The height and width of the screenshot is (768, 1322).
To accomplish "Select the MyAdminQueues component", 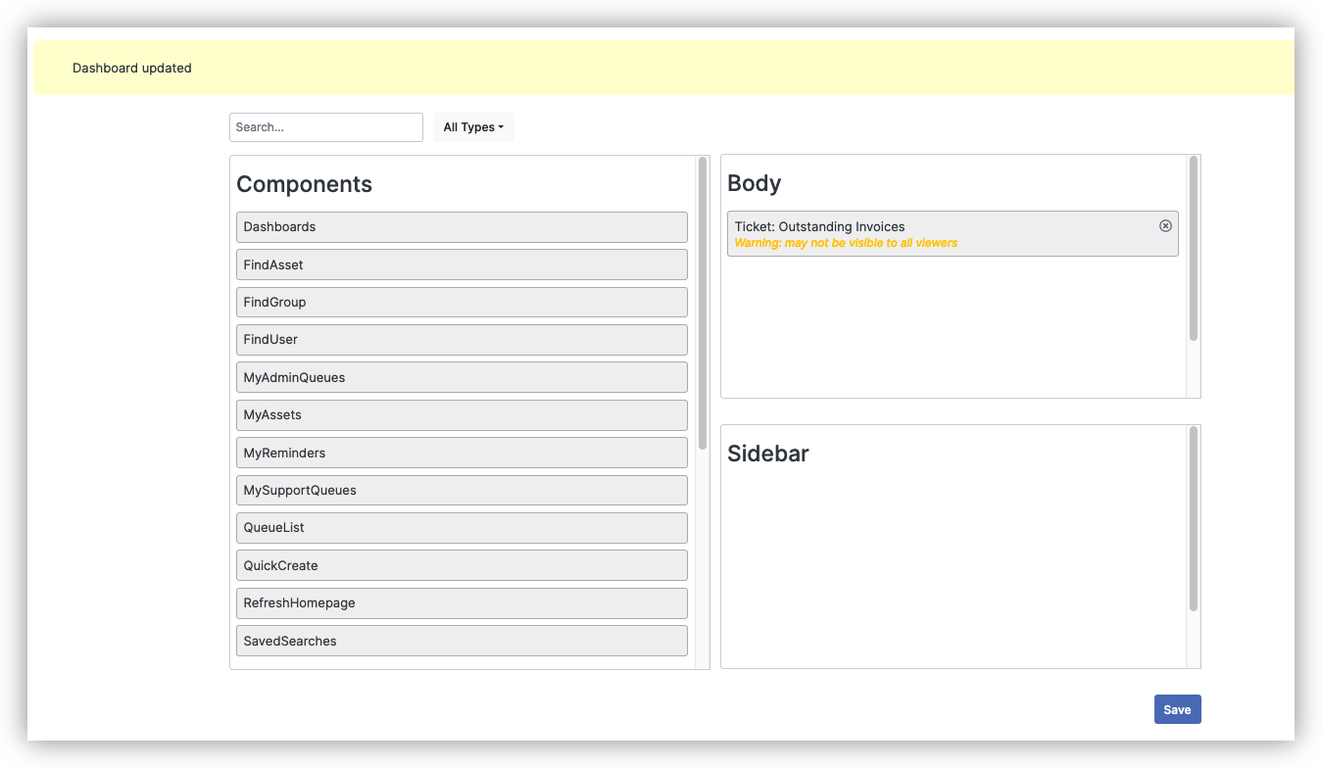I will [461, 377].
